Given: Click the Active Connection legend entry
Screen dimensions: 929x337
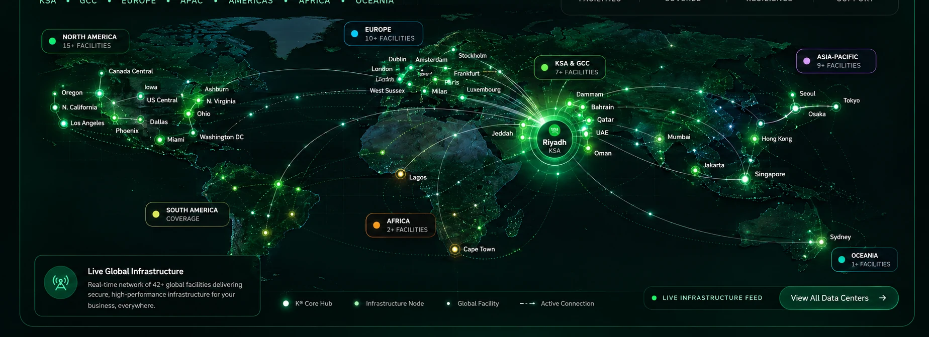Looking at the screenshot, I should (x=557, y=303).
